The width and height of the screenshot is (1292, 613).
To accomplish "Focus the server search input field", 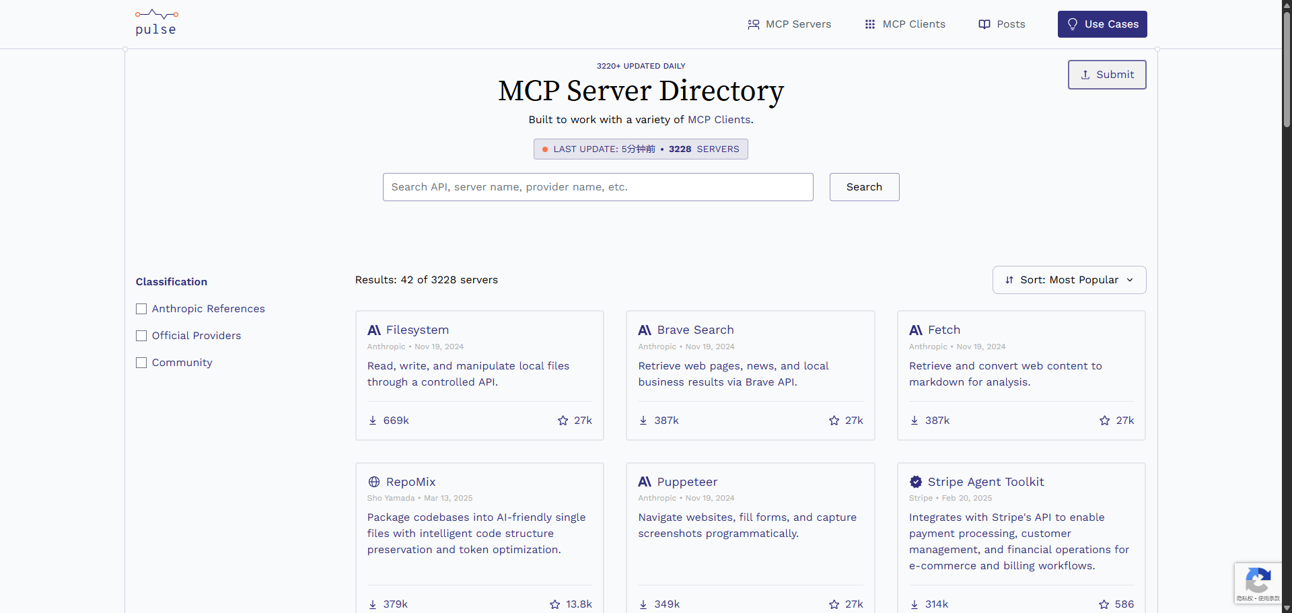I will coord(598,187).
